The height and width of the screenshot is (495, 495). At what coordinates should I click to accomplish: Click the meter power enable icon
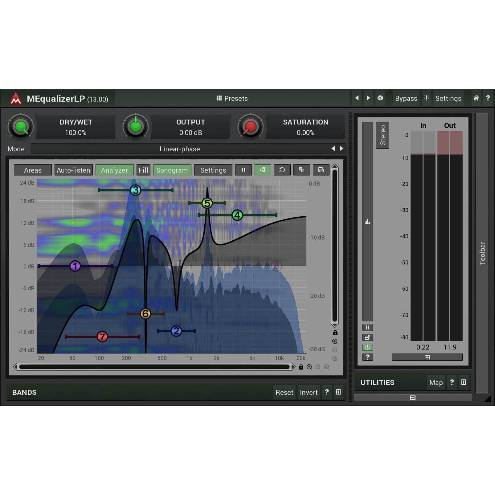[367, 347]
